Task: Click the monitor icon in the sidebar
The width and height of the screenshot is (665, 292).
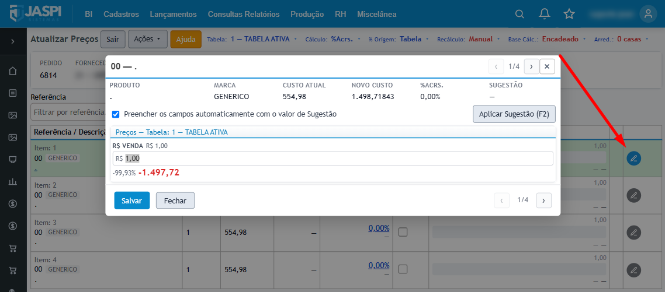Action: point(13,160)
